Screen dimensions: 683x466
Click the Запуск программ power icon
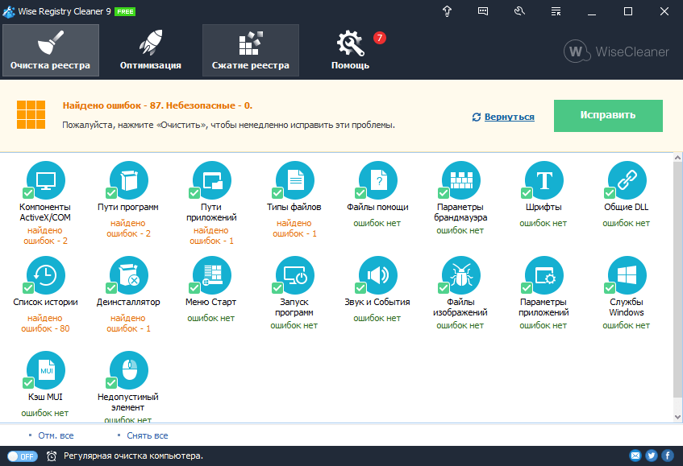click(295, 275)
